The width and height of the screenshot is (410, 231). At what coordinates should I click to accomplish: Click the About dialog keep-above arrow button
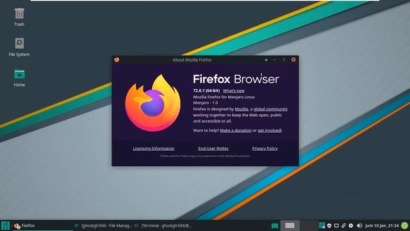[x=266, y=60]
